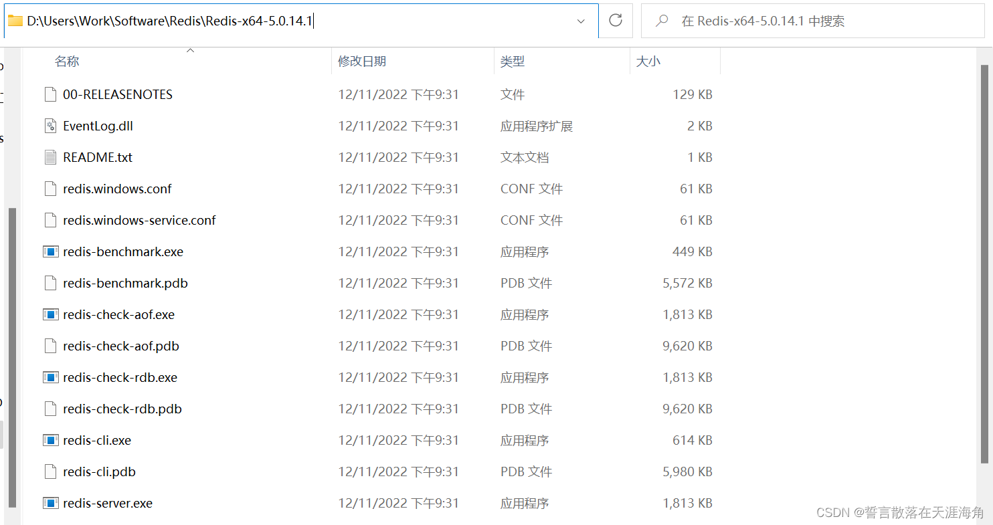
Task: Select the file name redis-server.exe
Action: point(108,503)
